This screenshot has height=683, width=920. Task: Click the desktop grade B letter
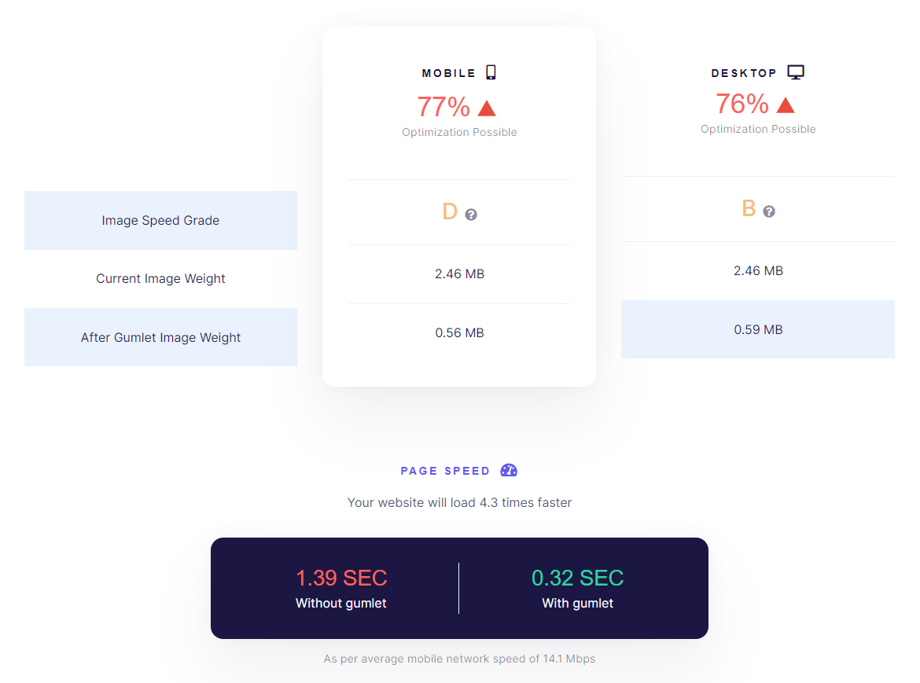(x=749, y=208)
